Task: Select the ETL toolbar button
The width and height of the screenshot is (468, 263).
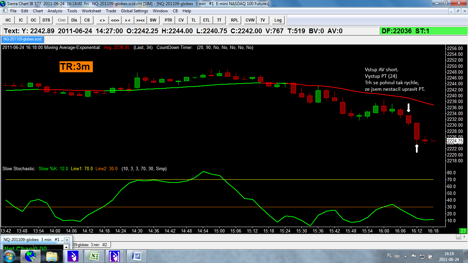Action: [x=206, y=20]
